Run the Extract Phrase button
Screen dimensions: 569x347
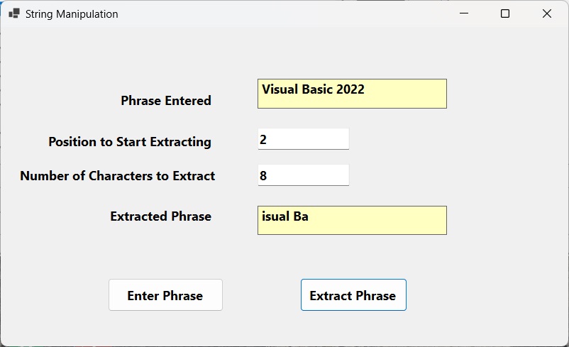click(x=353, y=294)
